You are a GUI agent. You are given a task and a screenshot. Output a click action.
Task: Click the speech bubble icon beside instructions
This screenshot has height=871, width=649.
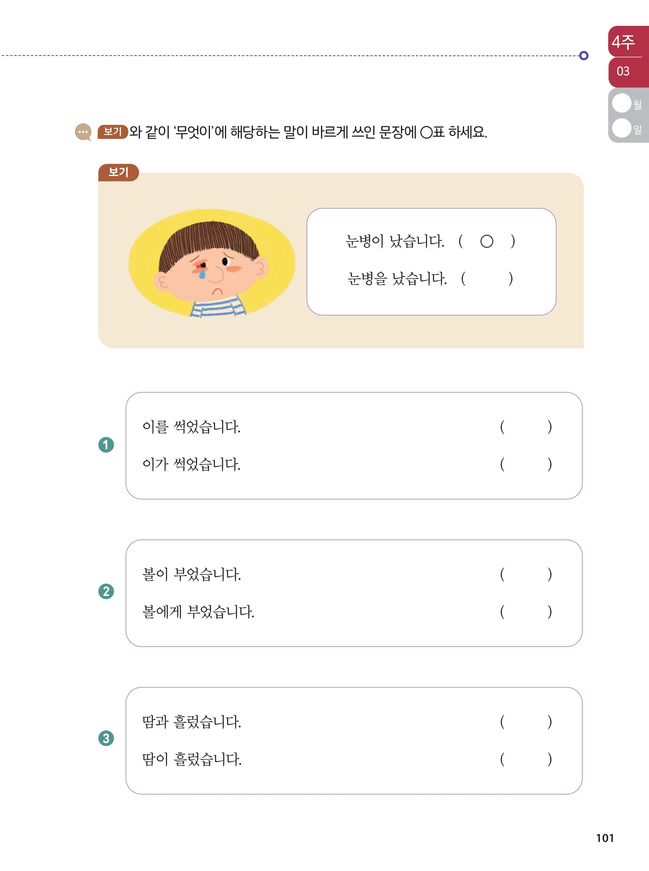click(83, 132)
